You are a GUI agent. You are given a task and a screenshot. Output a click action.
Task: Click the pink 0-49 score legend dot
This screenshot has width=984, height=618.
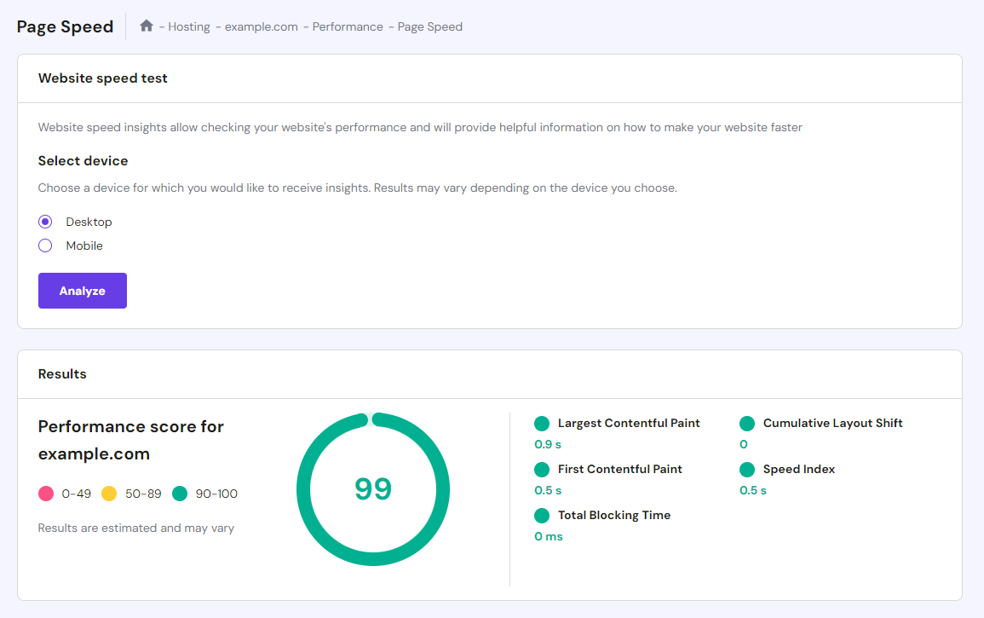coord(44,494)
